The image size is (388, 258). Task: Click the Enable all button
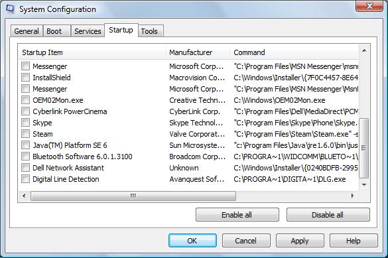coord(237,215)
